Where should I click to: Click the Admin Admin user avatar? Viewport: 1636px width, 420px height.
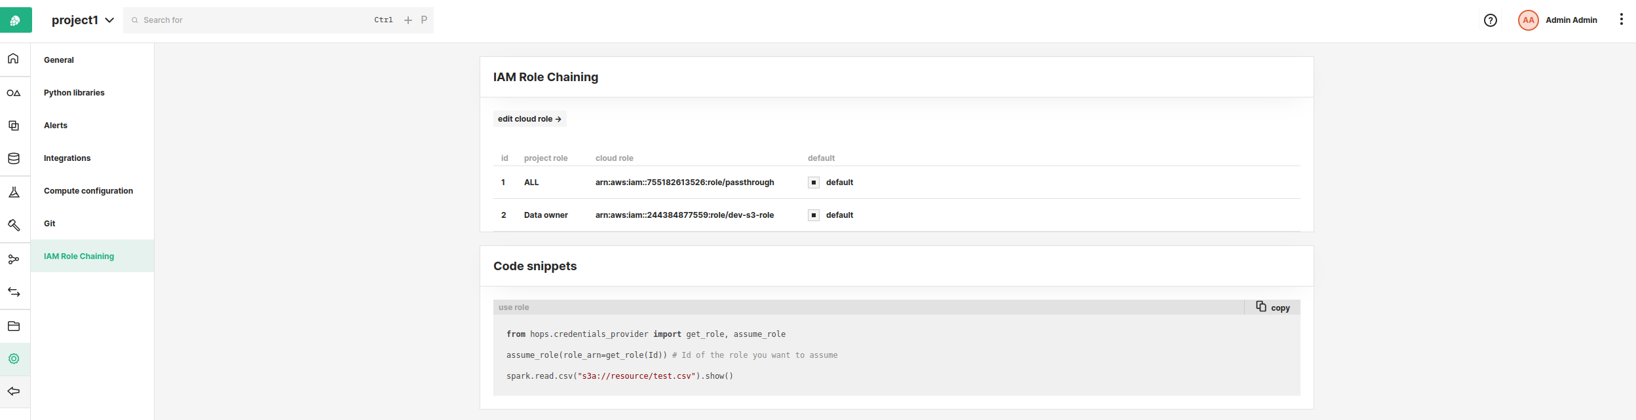tap(1528, 20)
